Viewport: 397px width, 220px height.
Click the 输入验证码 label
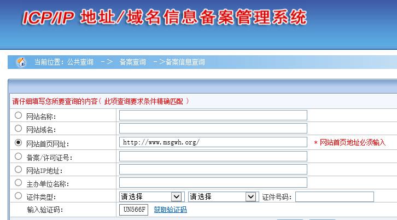coord(45,210)
